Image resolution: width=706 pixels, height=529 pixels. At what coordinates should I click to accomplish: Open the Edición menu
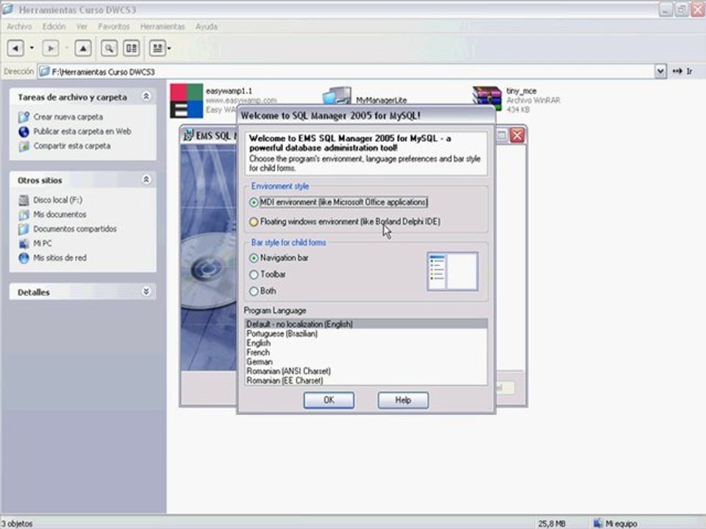54,26
